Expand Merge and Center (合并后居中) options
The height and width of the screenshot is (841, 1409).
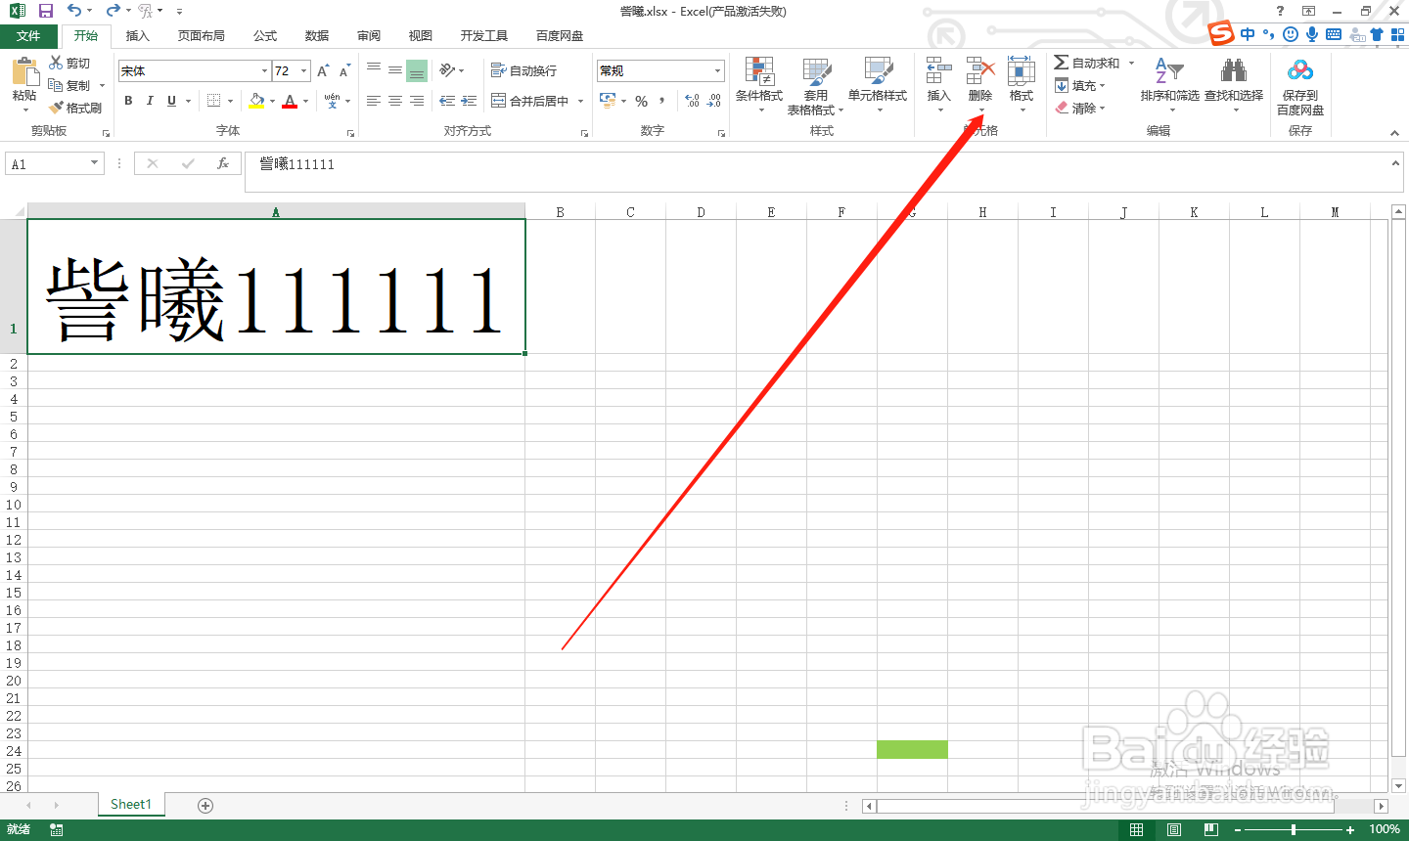(580, 101)
